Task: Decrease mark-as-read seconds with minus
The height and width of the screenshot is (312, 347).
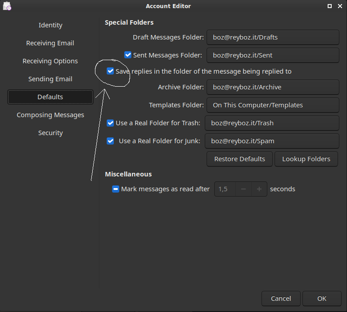Action: (x=243, y=189)
